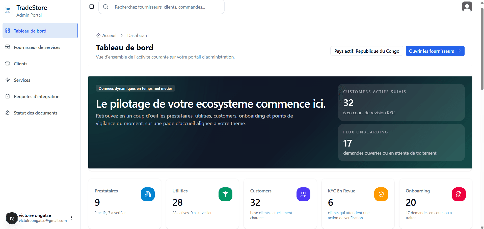Click the Fournisseur de services store icon
This screenshot has height=229, width=484.
coord(8,47)
